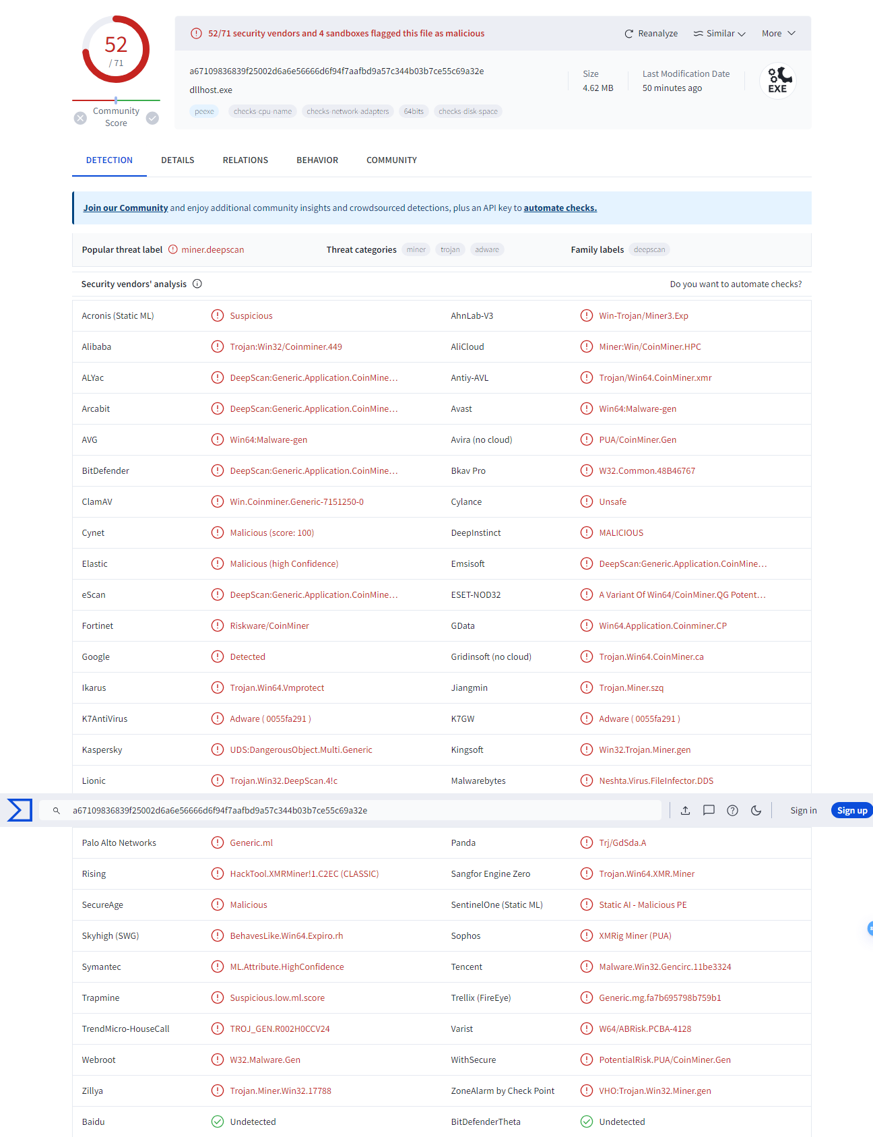Viewport: 873px width, 1137px height.
Task: Click the Reanalyze refresh button
Action: 651,34
